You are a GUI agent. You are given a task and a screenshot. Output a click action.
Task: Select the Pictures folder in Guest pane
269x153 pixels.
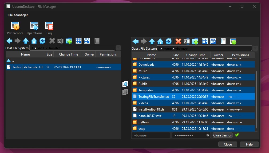(193, 77)
